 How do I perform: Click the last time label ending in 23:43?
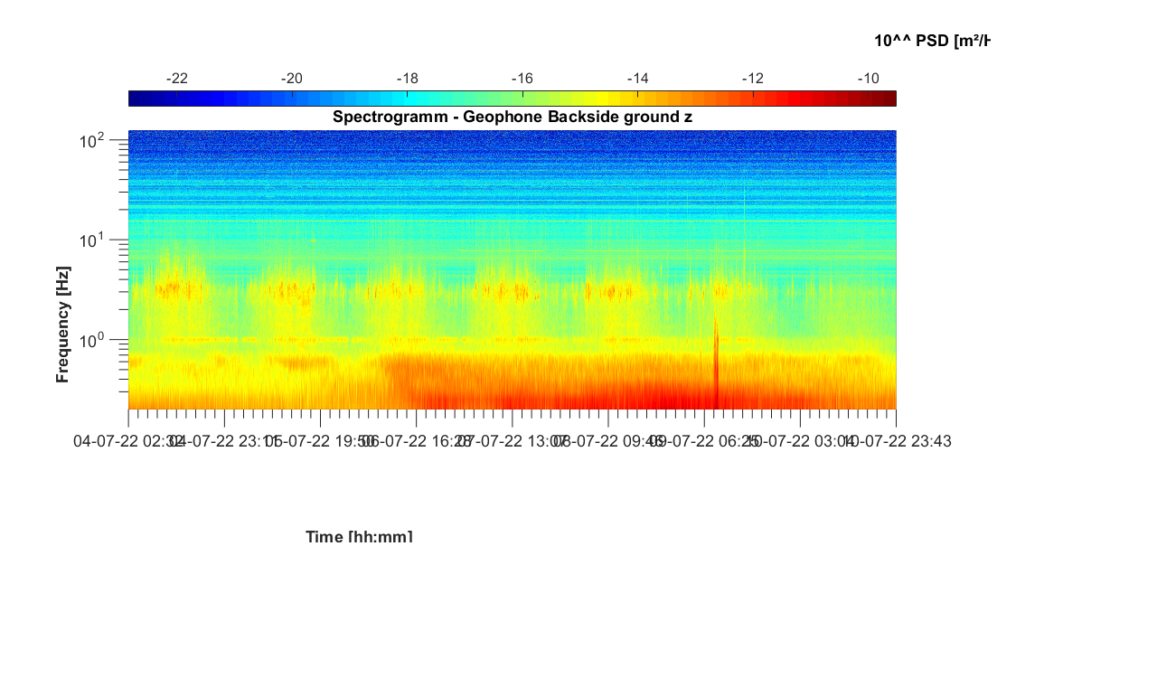(x=895, y=441)
